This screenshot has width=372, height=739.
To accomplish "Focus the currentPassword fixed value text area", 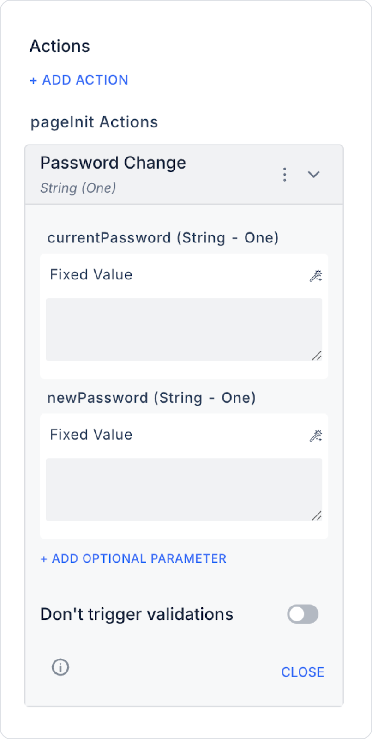I will [x=184, y=329].
